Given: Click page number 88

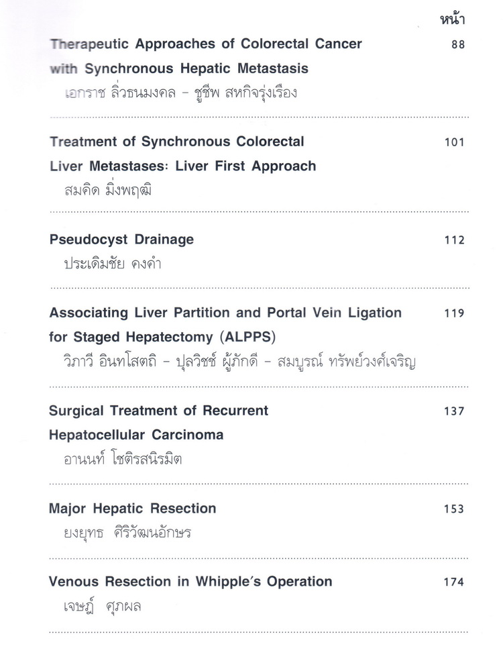Looking at the screenshot, I should click(458, 44).
